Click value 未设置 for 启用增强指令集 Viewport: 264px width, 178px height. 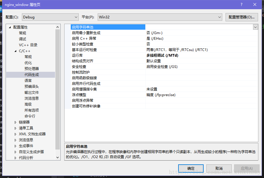click(152, 89)
